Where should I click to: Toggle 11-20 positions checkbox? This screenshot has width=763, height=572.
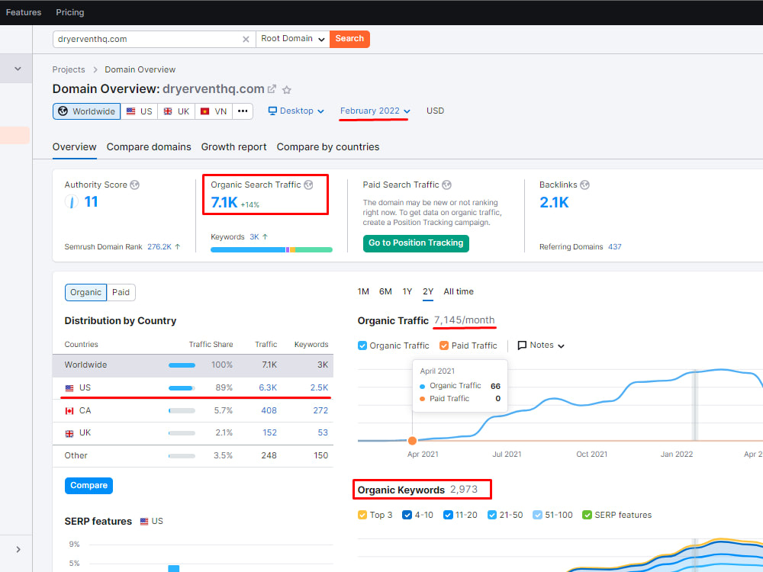[x=448, y=515]
